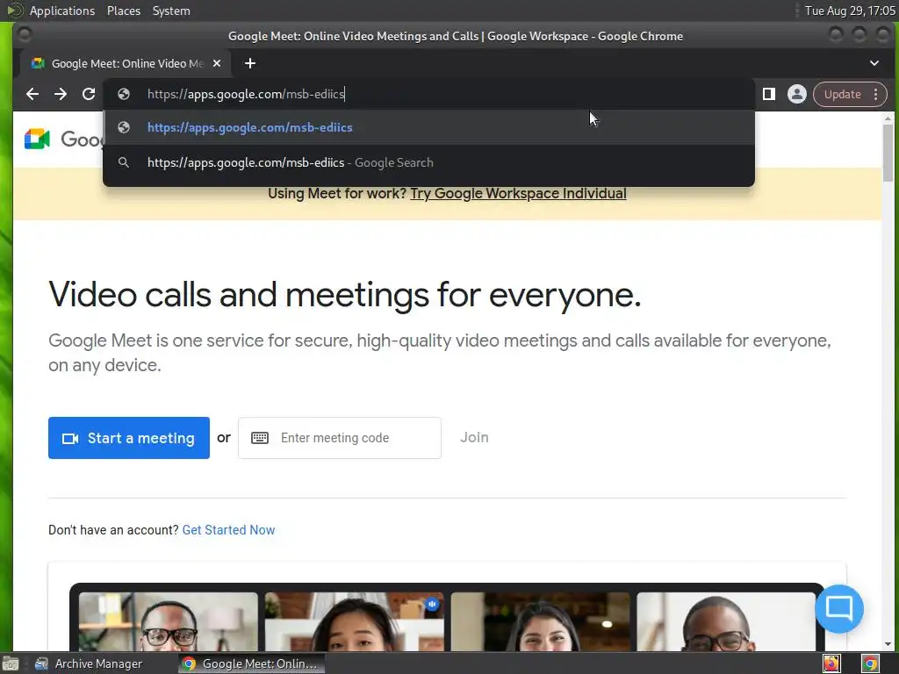Reload the current page

(89, 94)
